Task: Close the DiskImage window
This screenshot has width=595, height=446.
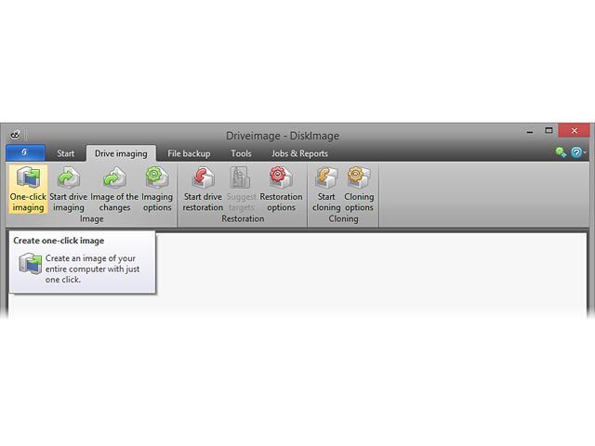Action: point(575,130)
